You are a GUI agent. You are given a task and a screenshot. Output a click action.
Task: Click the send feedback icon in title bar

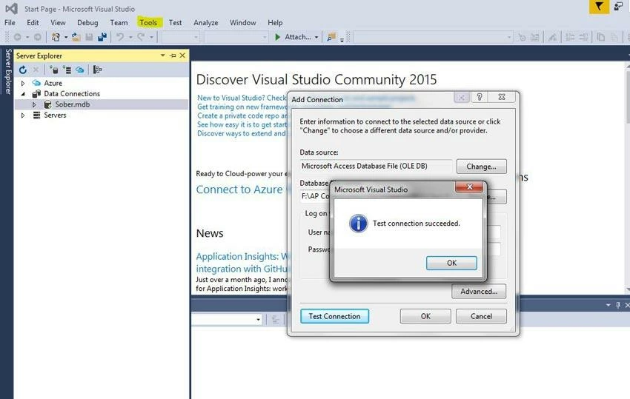point(618,6)
